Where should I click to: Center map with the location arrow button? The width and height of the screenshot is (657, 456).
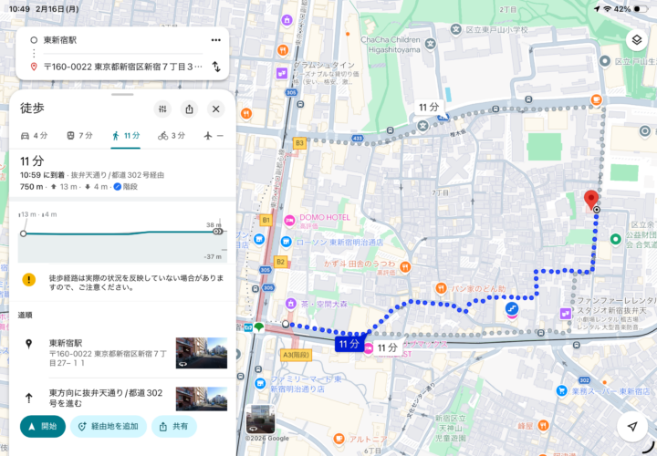click(x=631, y=426)
